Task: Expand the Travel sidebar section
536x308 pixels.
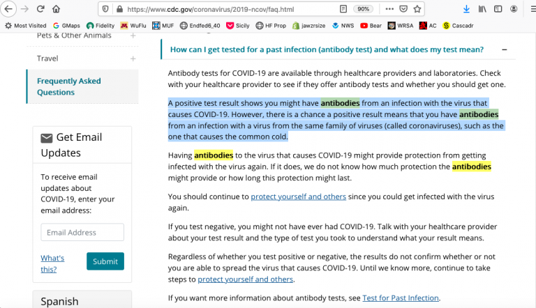Action: click(133, 59)
